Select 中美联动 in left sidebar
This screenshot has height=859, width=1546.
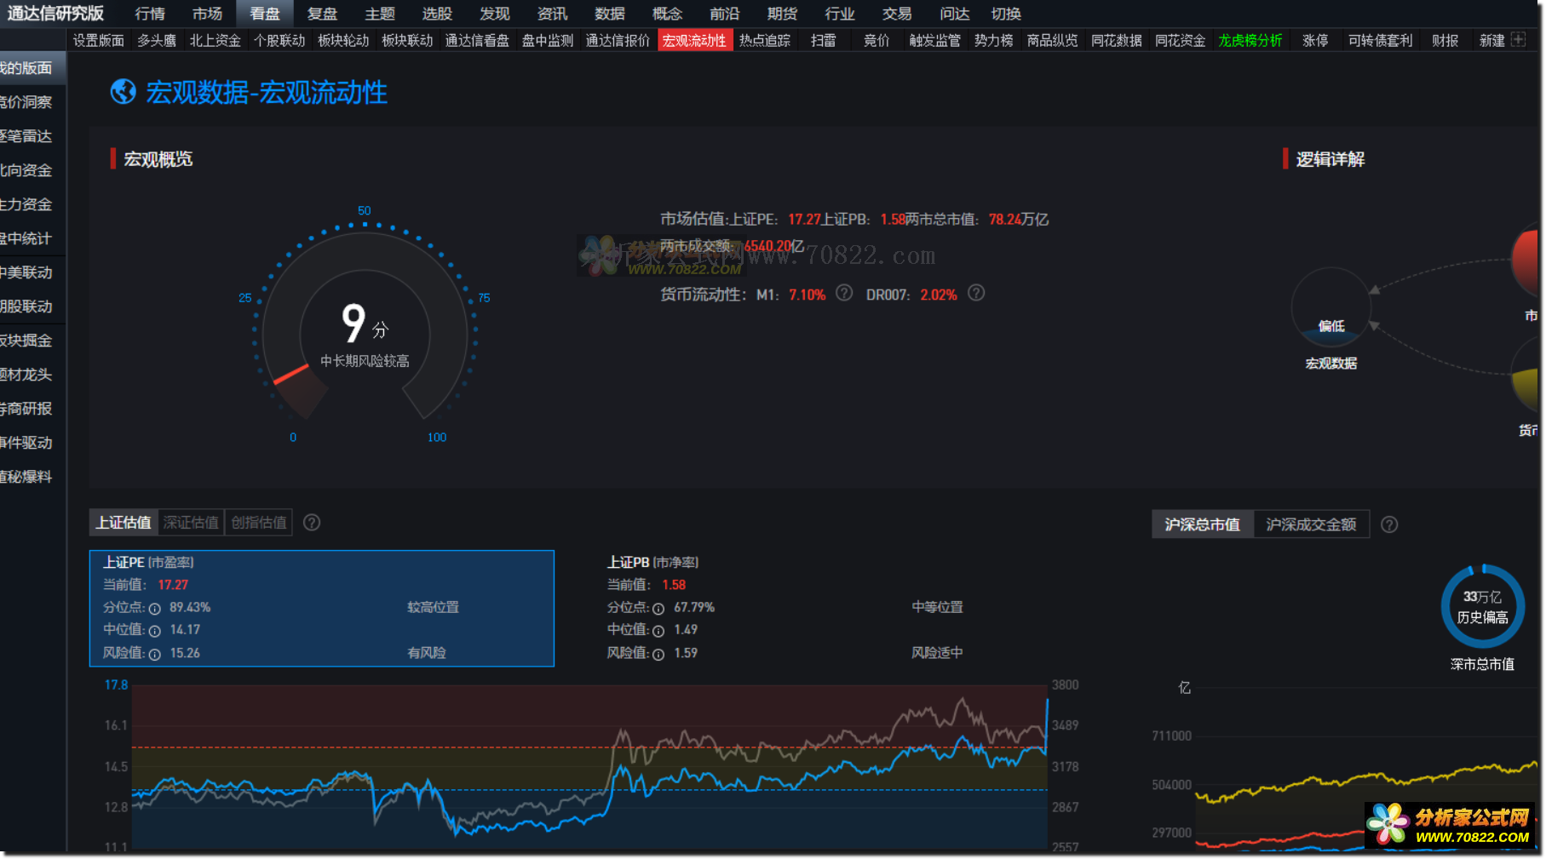tap(32, 272)
